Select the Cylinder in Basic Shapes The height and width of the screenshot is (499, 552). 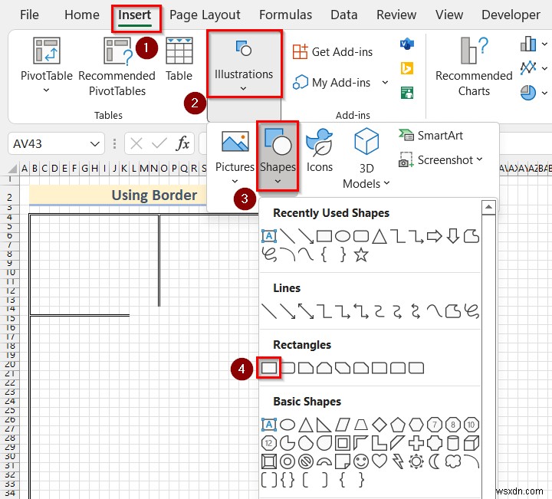[x=453, y=443]
